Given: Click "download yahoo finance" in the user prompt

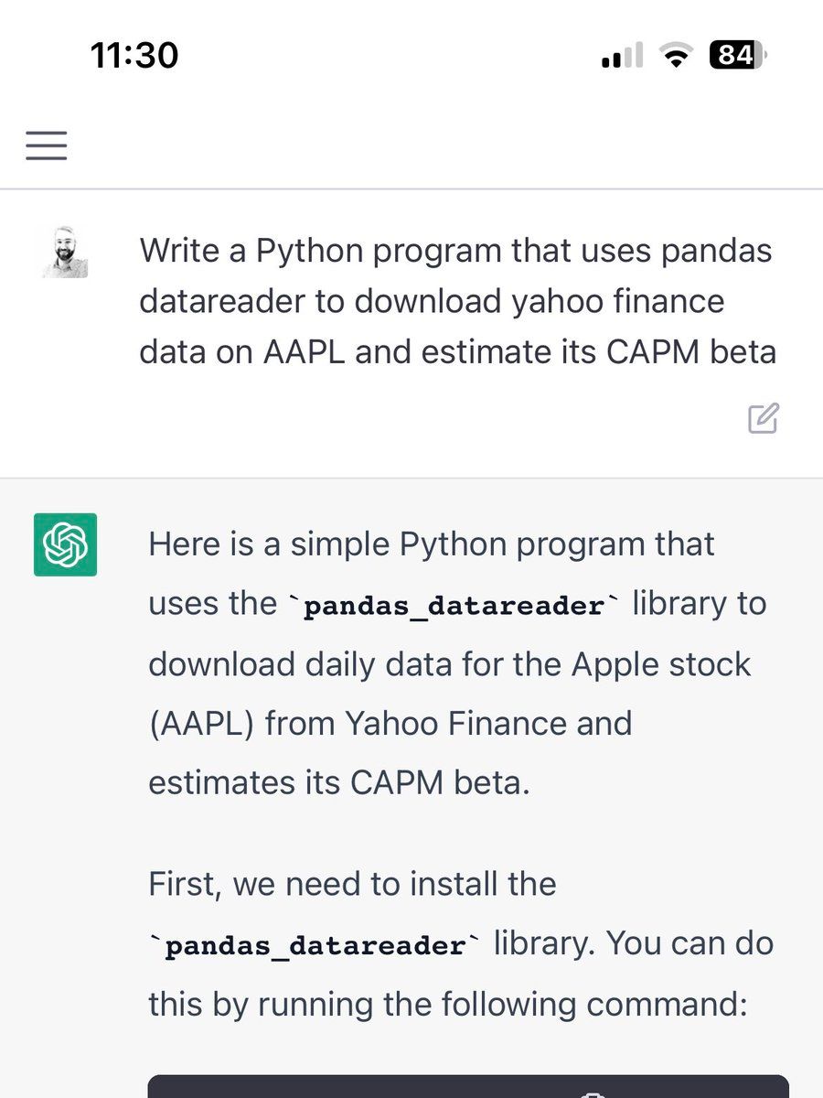Looking at the screenshot, I should point(540,301).
